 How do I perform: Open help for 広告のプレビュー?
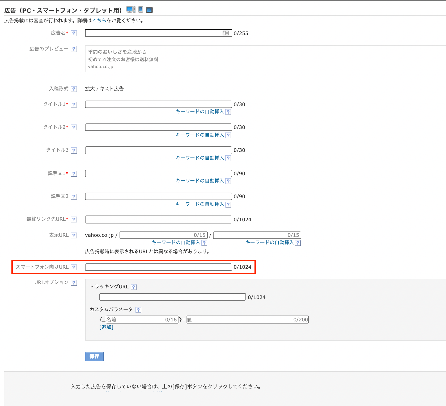pos(74,49)
